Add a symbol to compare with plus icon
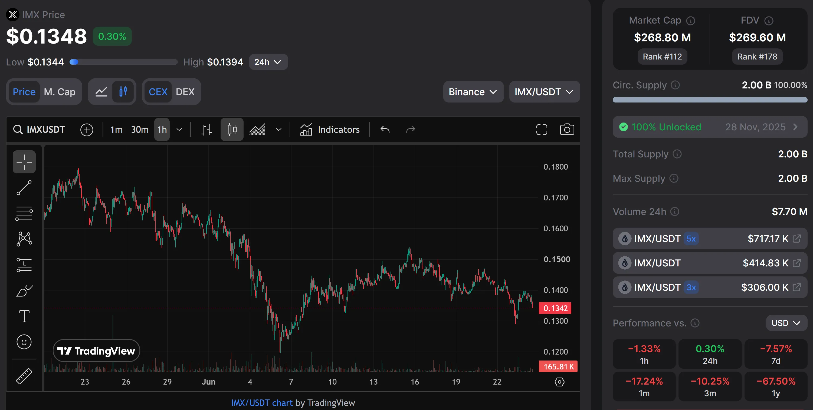813x410 pixels. tap(87, 130)
